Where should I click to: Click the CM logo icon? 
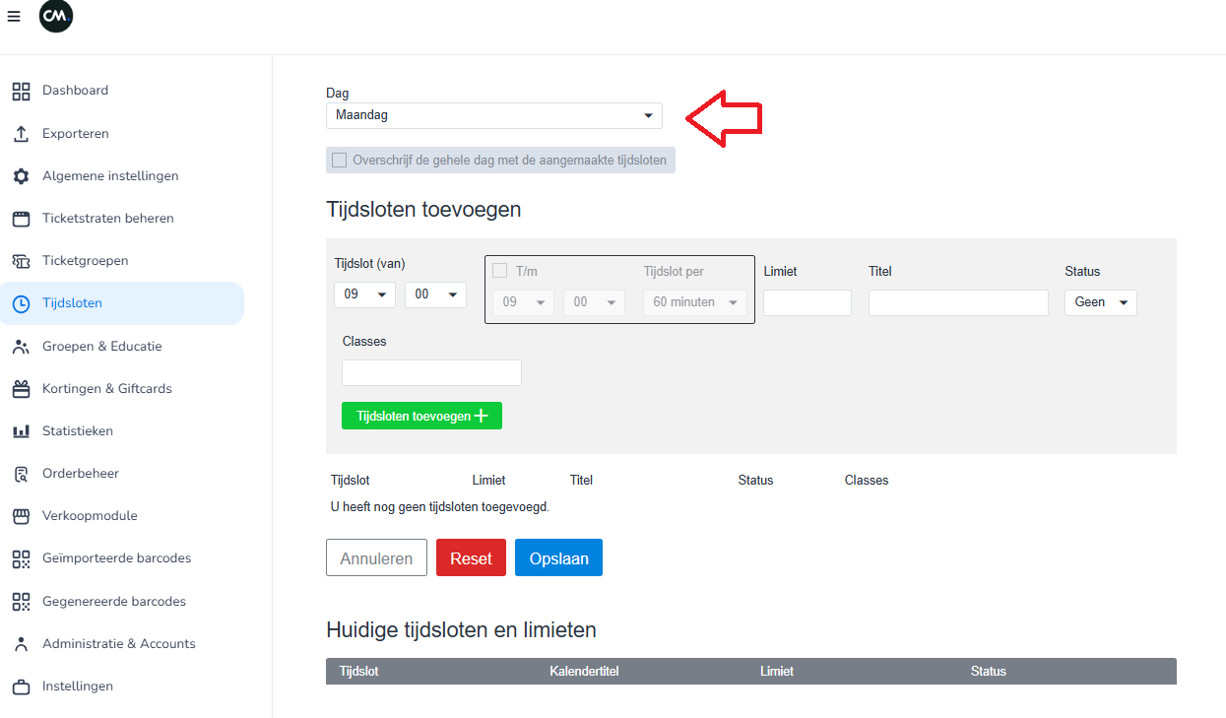[x=56, y=17]
